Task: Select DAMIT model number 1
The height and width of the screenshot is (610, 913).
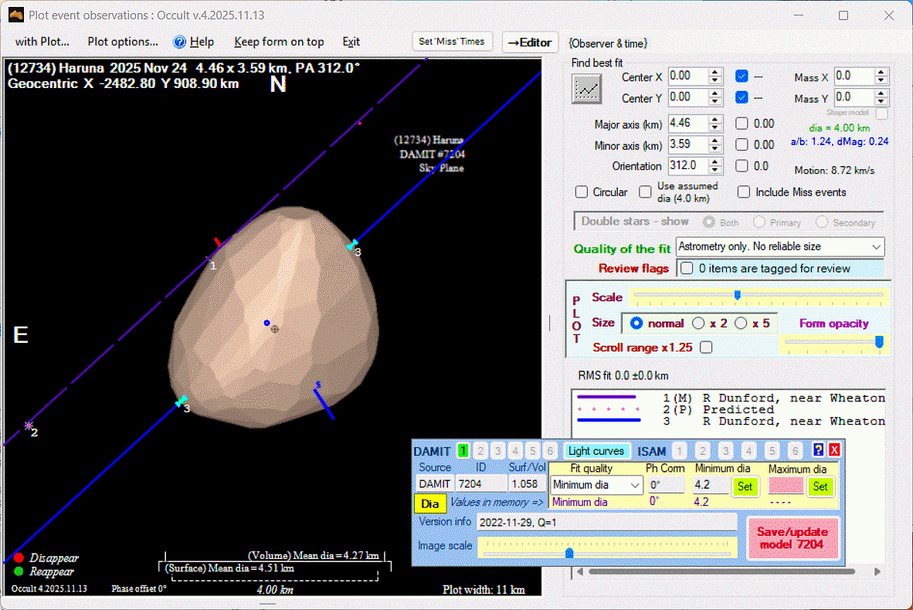Action: click(463, 451)
